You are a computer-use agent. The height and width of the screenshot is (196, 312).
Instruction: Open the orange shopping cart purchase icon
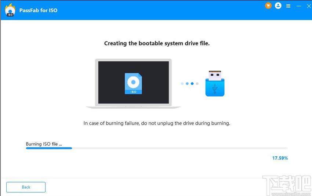268,6
